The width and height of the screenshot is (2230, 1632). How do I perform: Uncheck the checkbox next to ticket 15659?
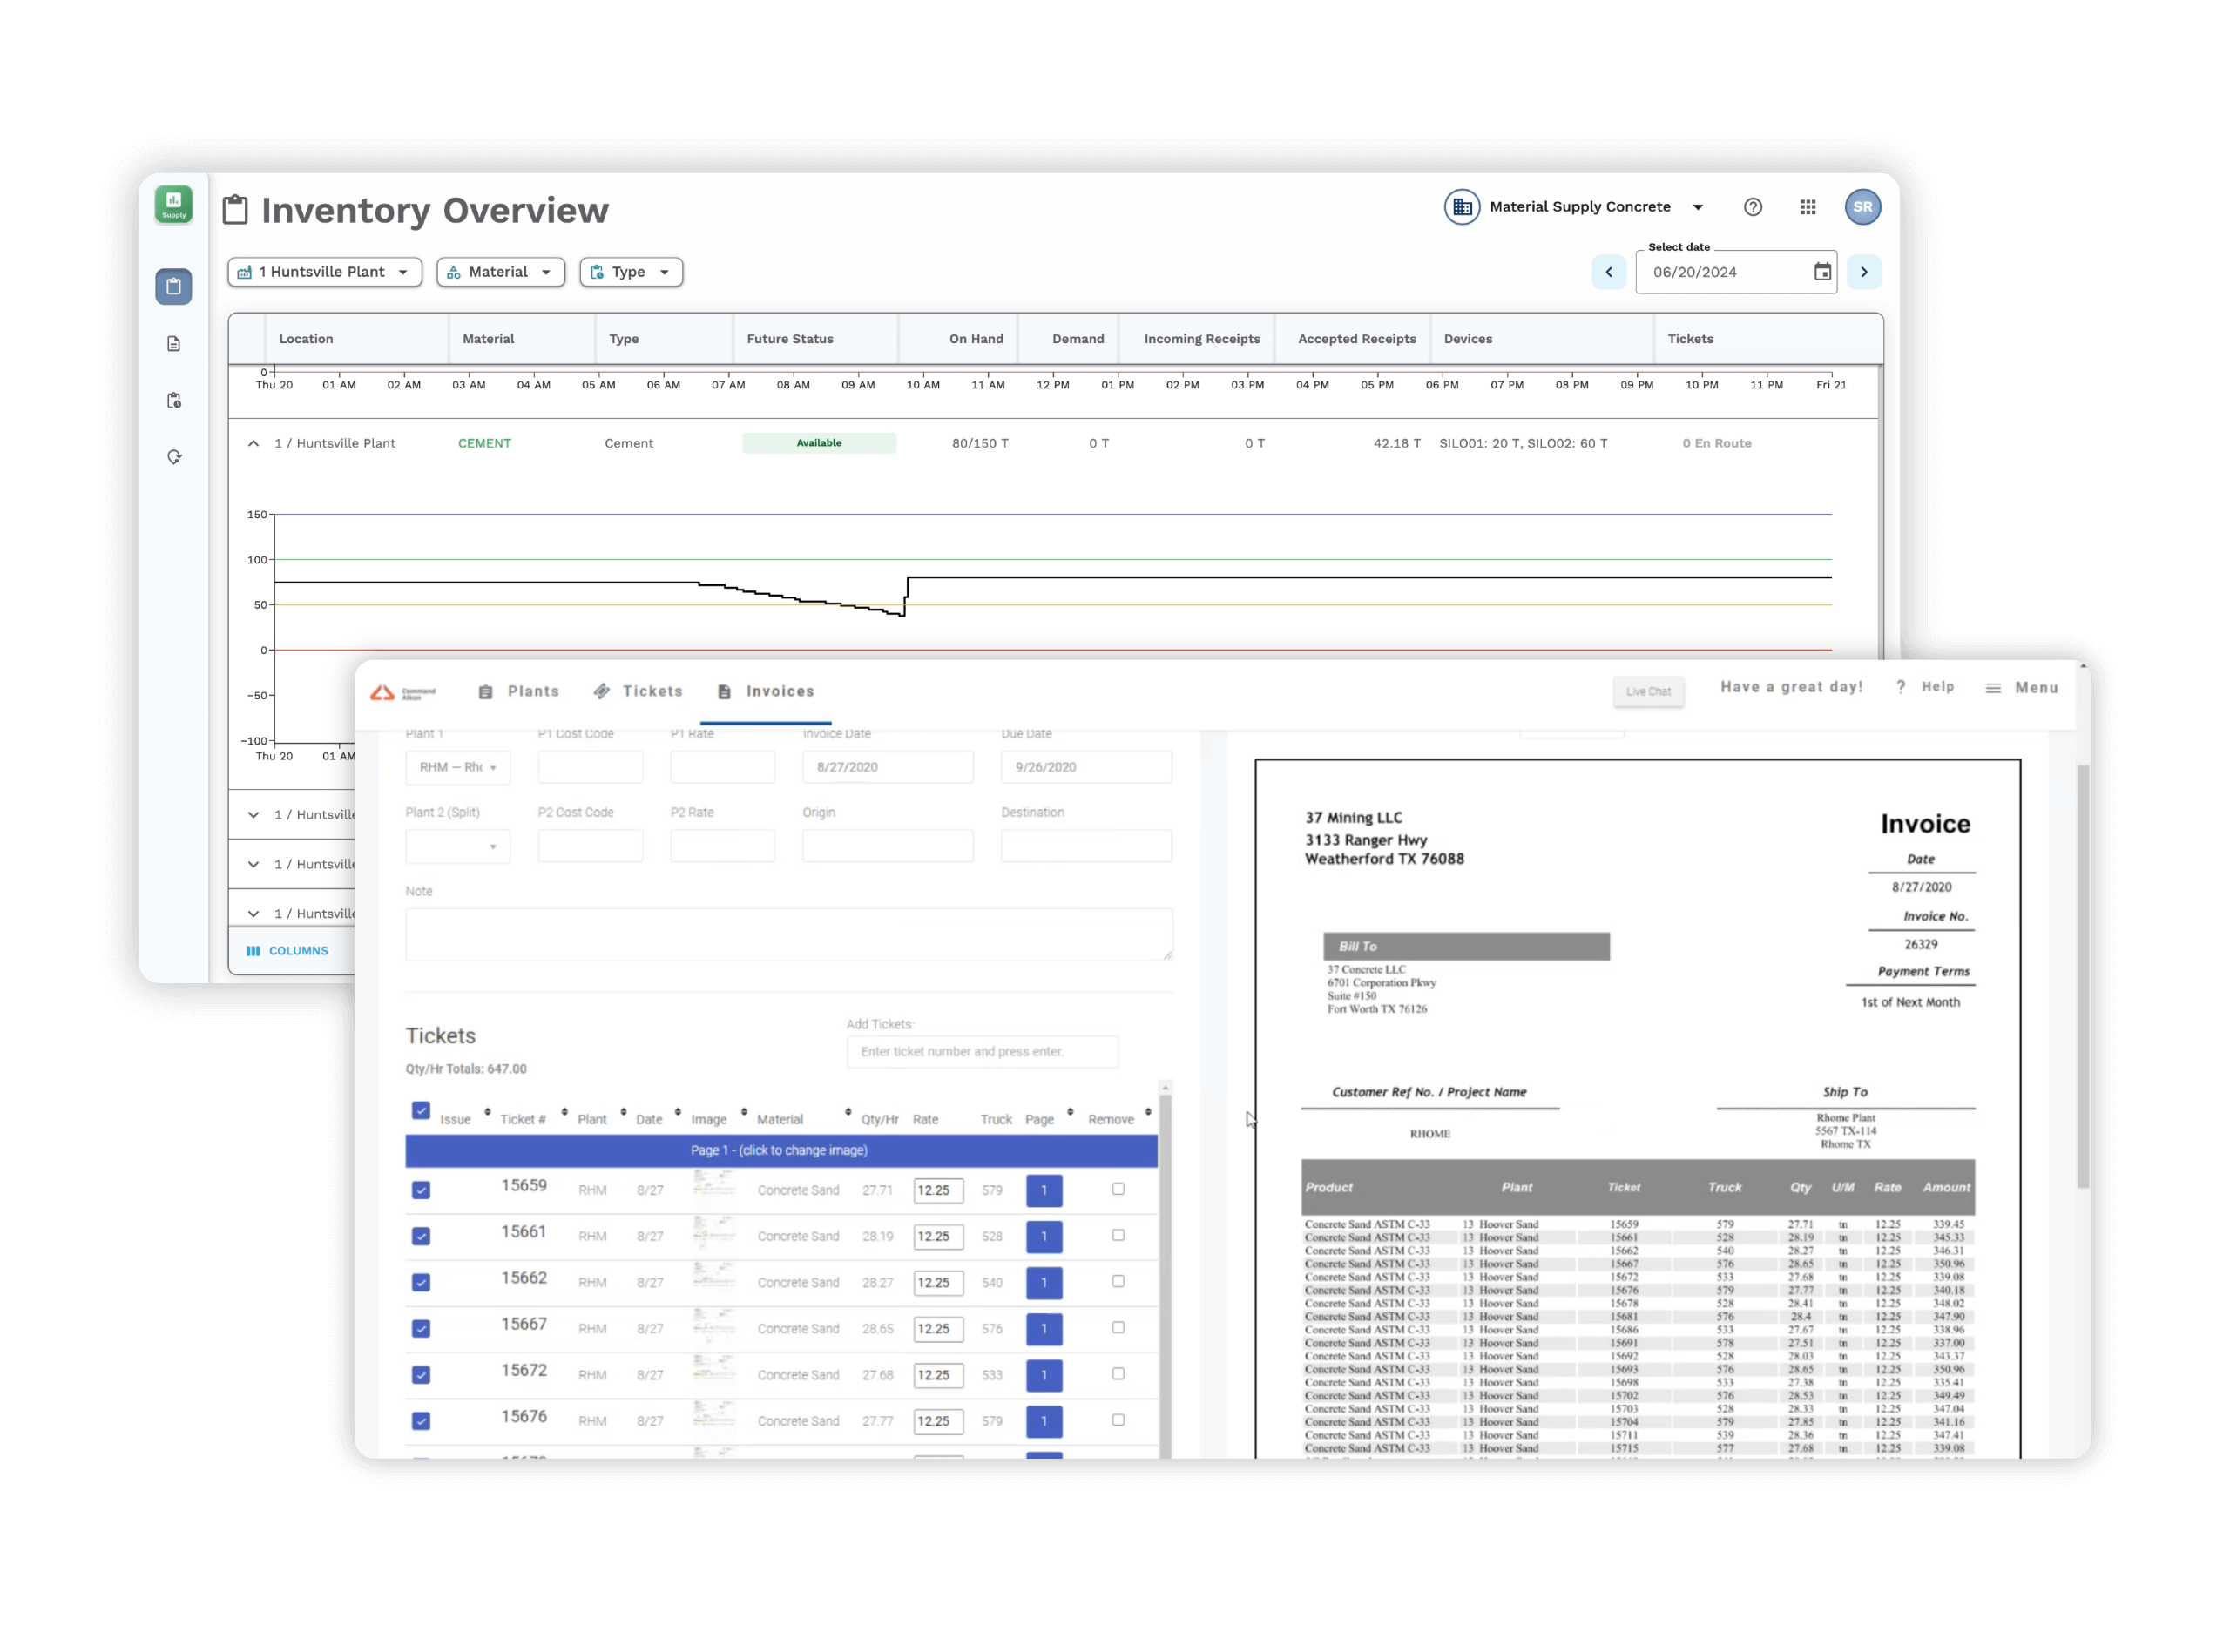421,1190
